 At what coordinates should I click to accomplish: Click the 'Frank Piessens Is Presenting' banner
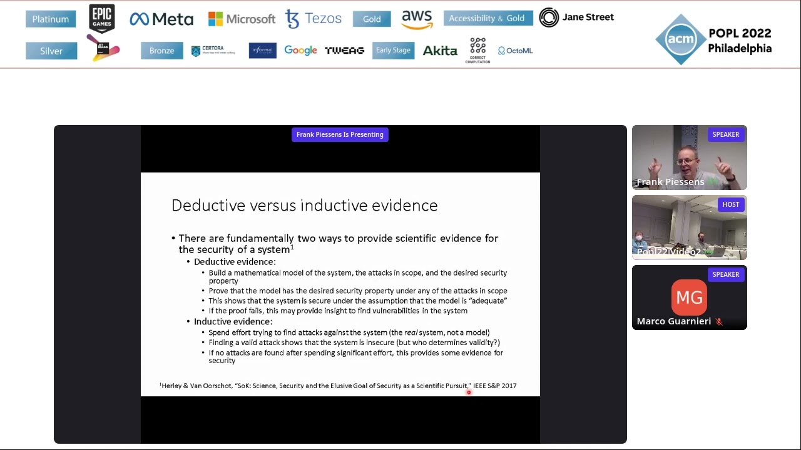(x=340, y=134)
